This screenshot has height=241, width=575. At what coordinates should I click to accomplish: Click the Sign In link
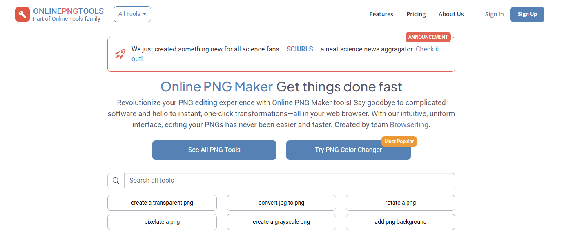coord(494,14)
